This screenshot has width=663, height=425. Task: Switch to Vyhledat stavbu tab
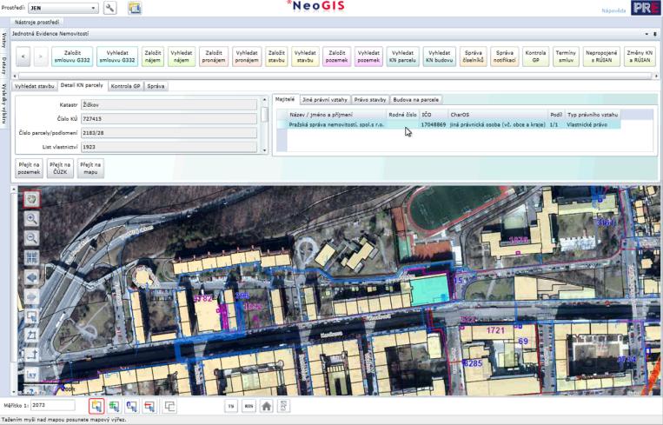34,86
